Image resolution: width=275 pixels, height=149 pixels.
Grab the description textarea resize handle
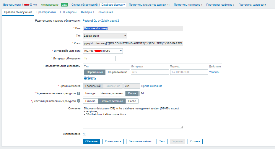point(181,127)
